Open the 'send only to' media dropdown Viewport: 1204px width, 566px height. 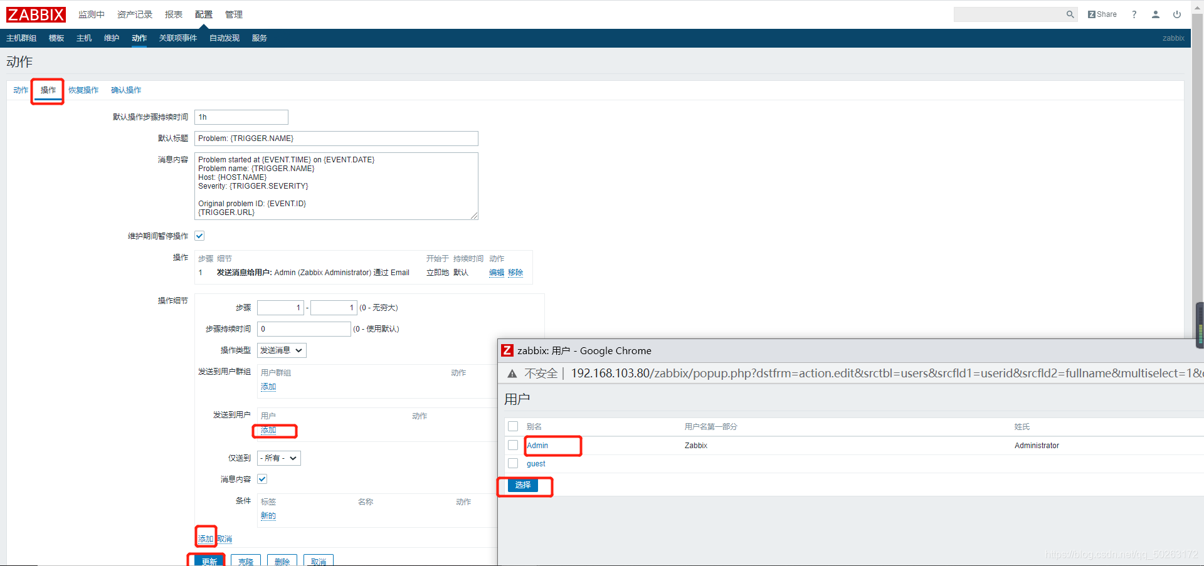[279, 458]
